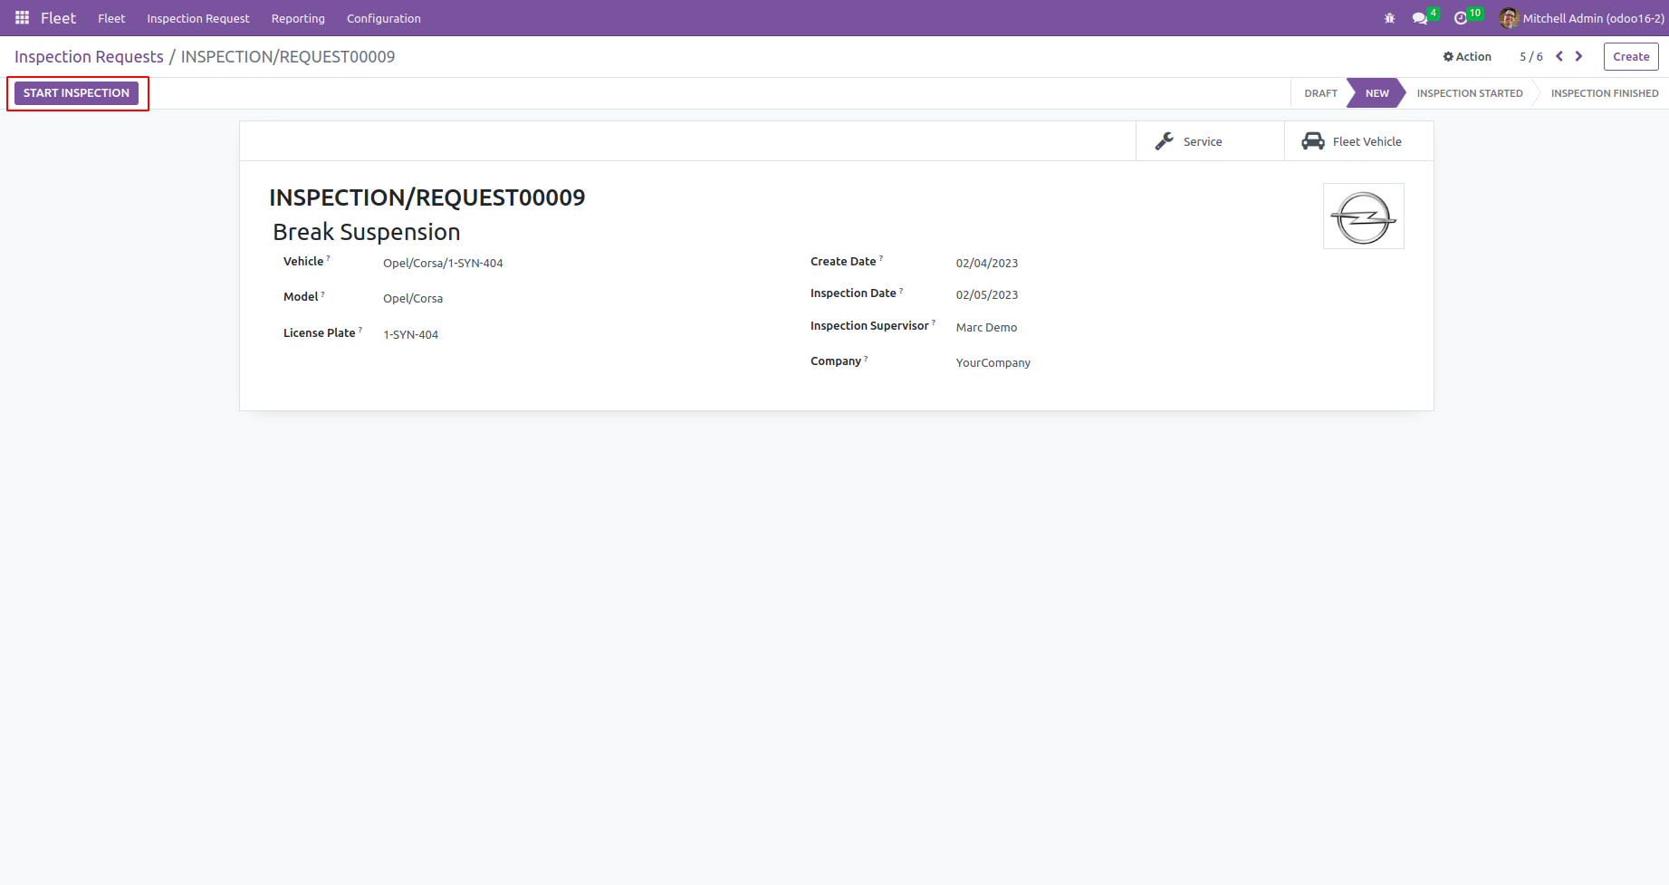1669x885 pixels.
Task: Click the Fleet Vehicle car icon
Action: (1313, 141)
